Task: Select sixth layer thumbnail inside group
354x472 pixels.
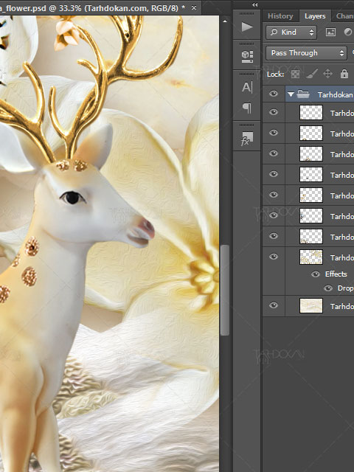Action: 311,216
